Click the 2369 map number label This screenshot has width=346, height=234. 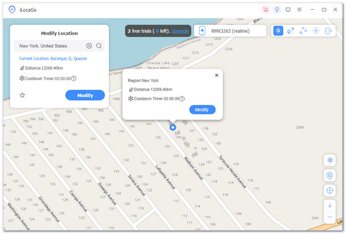[300, 127]
